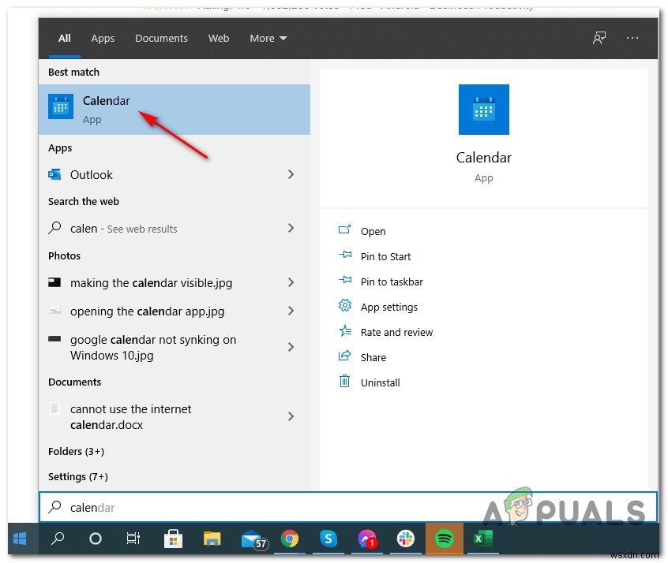Open the Pin to Start action
This screenshot has width=668, height=563.
[x=385, y=256]
